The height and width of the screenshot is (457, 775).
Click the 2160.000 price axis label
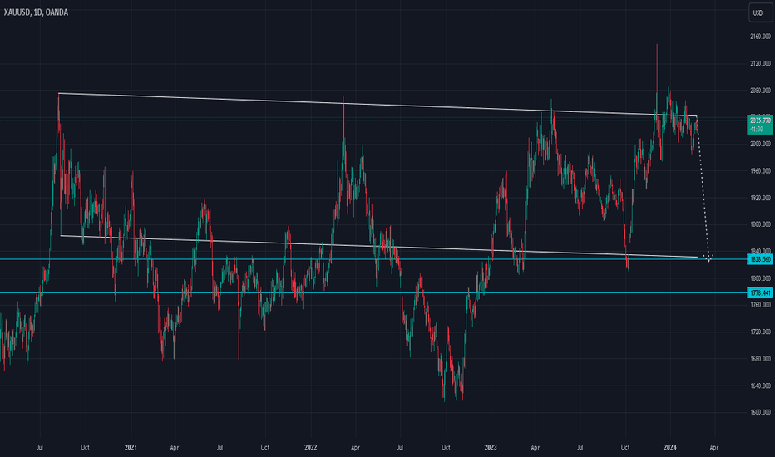(x=760, y=37)
